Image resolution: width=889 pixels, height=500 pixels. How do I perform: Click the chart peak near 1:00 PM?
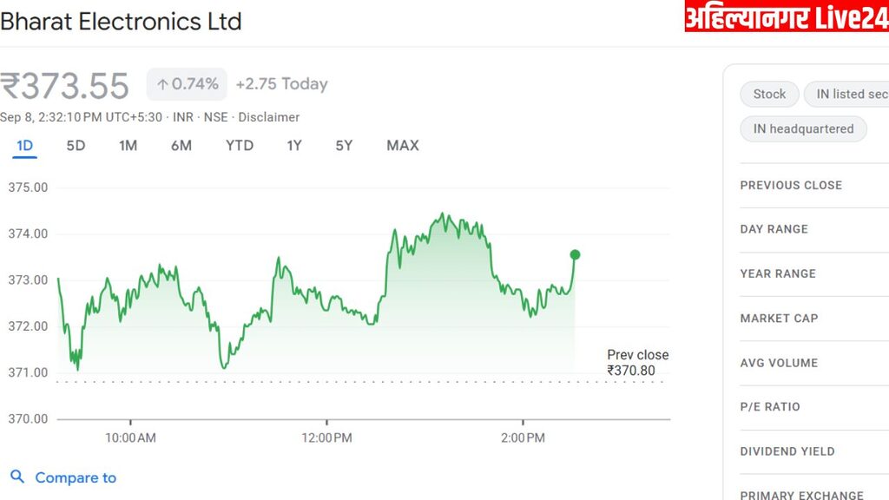pos(444,214)
